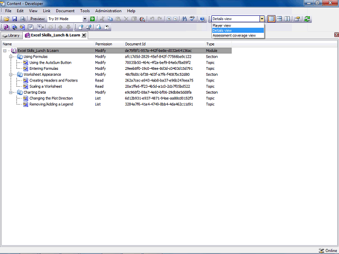Screen dimensions: 339x254
Task: Switch to the Library tab
Action: pos(12,35)
